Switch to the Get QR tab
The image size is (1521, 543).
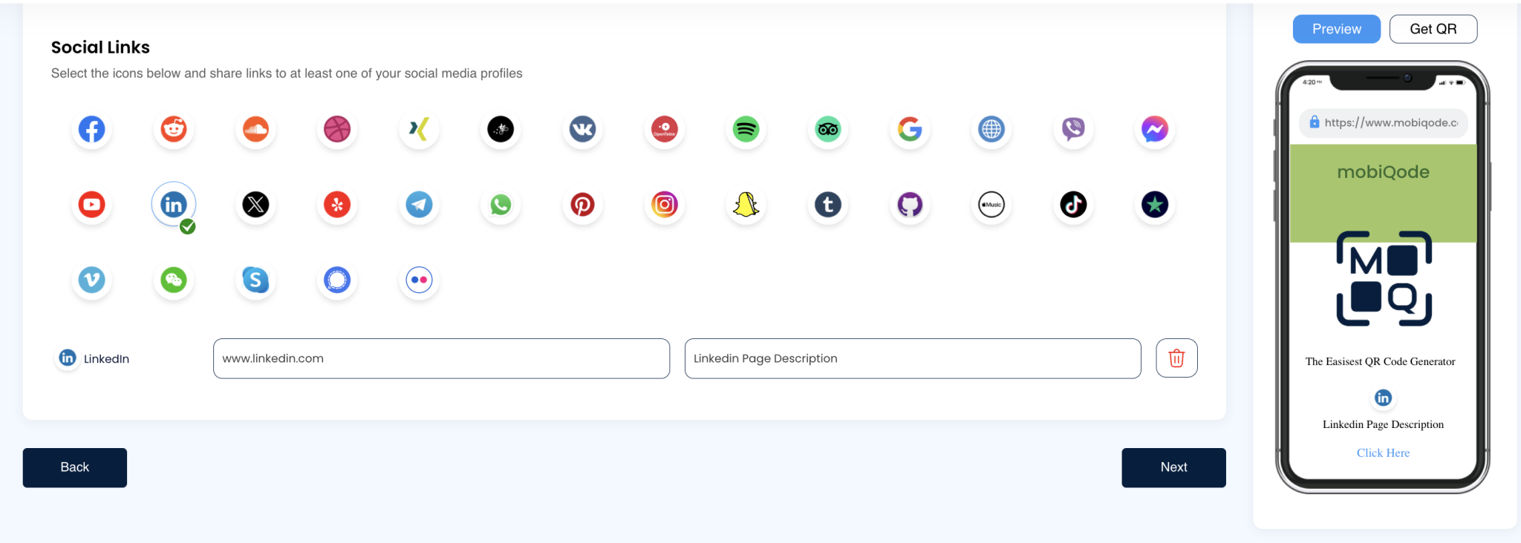pyautogui.click(x=1433, y=29)
